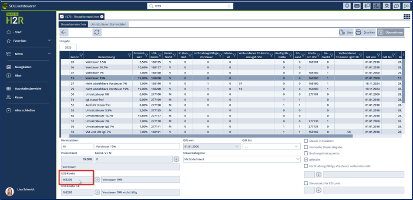Image resolution: width=413 pixels, height=200 pixels.
Task: Click the logout icon in header
Action: pos(406,6)
